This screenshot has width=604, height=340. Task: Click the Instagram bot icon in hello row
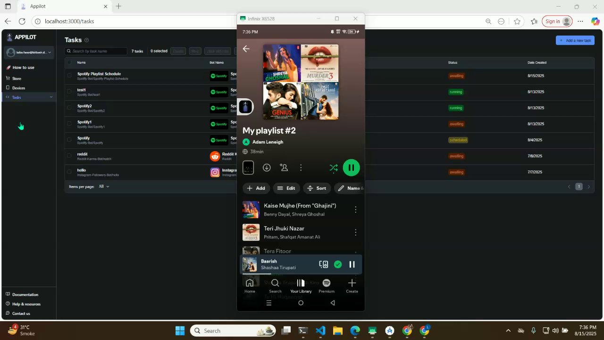tap(215, 172)
